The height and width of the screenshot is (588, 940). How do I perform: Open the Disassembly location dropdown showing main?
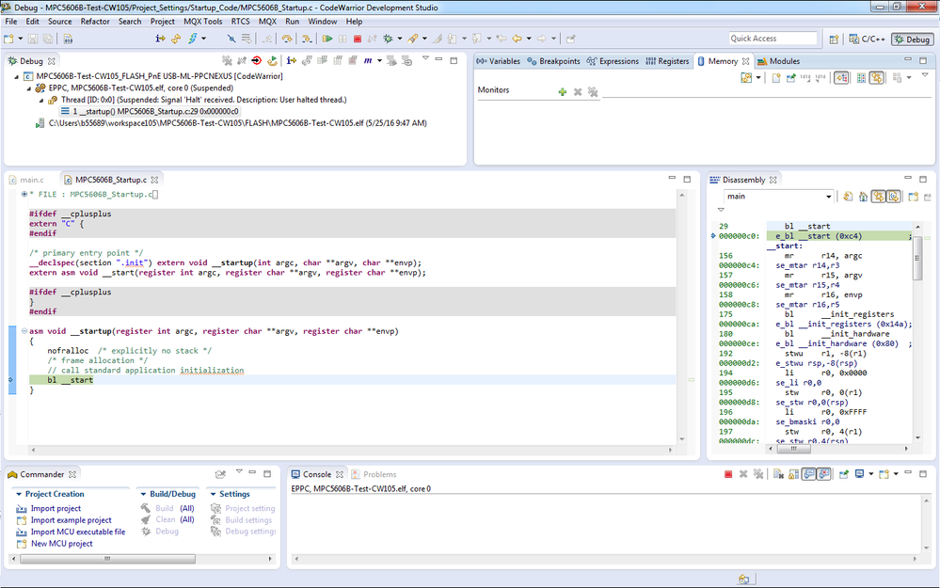click(x=829, y=197)
